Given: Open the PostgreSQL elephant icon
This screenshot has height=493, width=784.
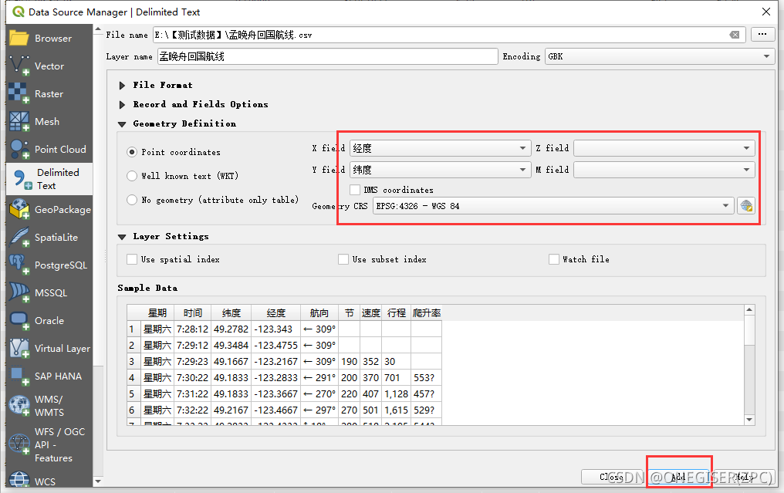Looking at the screenshot, I should click(x=19, y=265).
